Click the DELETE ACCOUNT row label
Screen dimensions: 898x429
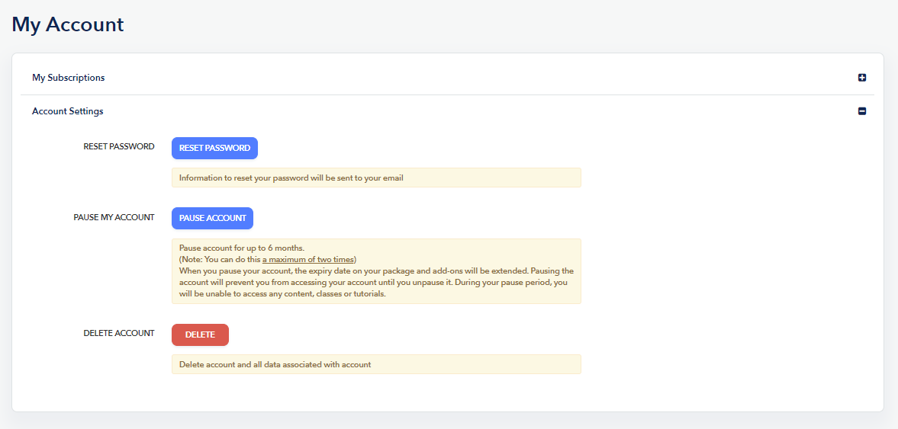(x=119, y=333)
